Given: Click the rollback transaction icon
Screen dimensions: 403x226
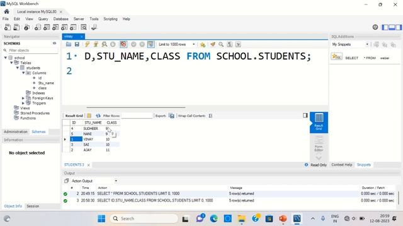Looking at the screenshot, I should [142, 45].
